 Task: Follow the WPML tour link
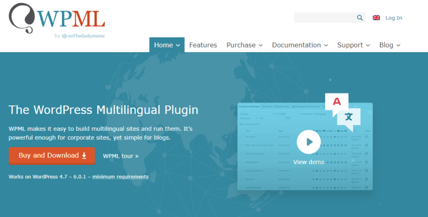pos(121,156)
